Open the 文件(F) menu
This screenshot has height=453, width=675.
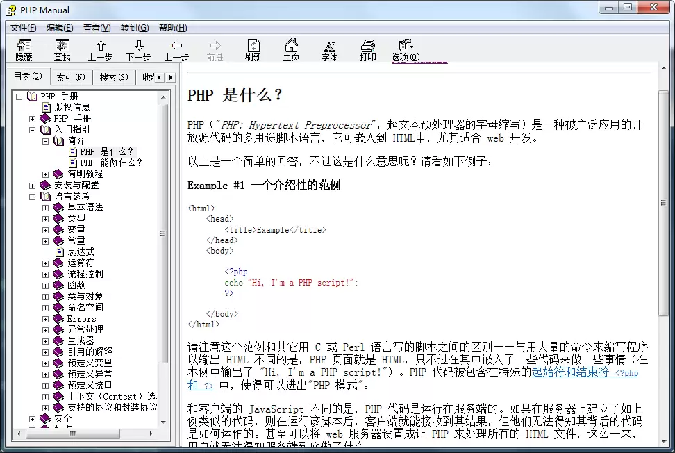coord(23,28)
